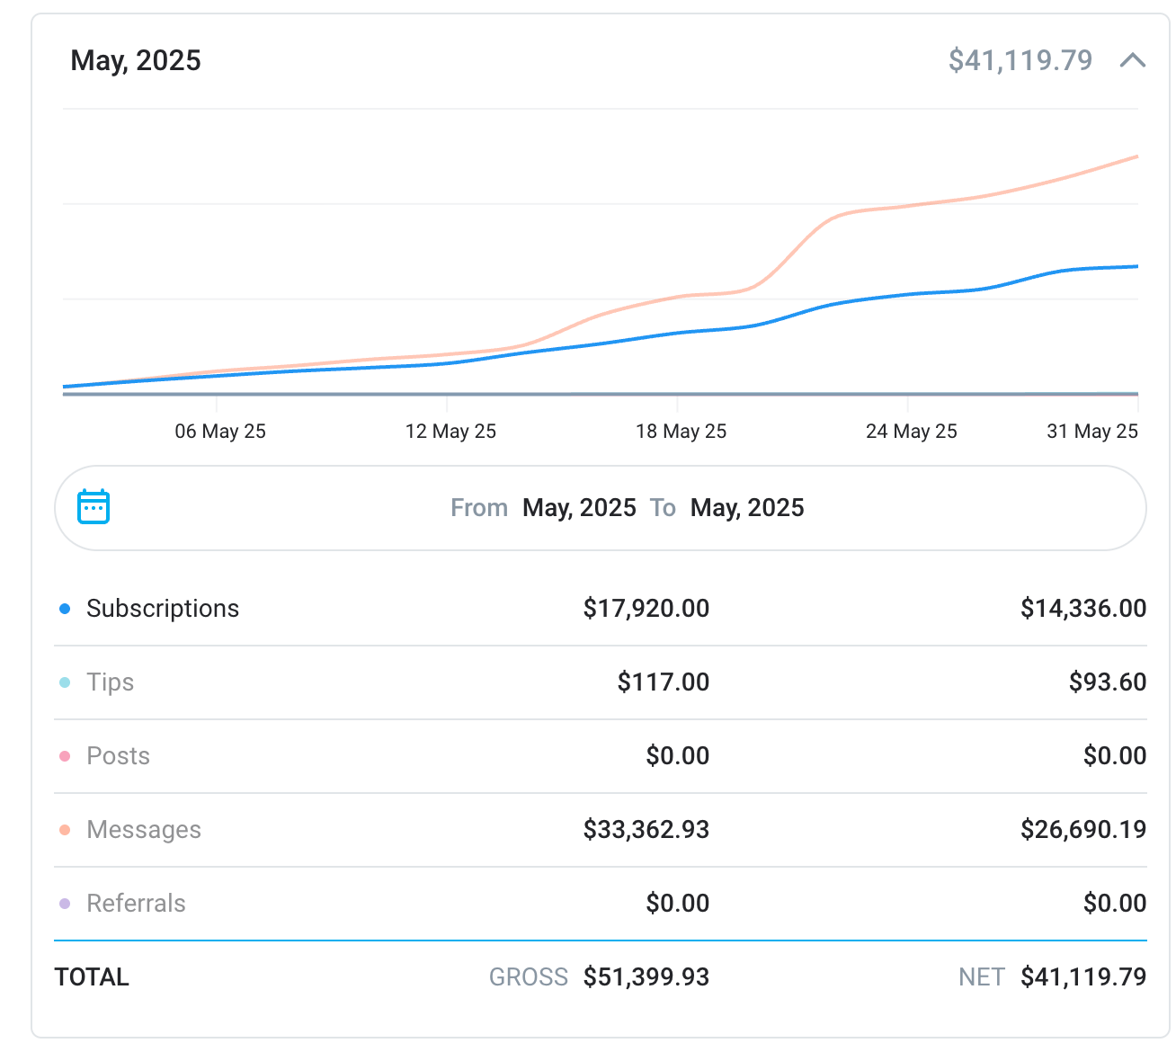Click the May, 2025 panel heading
This screenshot has width=1176, height=1052.
(136, 60)
